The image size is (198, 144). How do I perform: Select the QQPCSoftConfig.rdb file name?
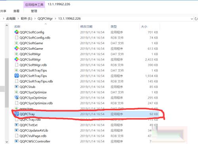tap(35, 38)
